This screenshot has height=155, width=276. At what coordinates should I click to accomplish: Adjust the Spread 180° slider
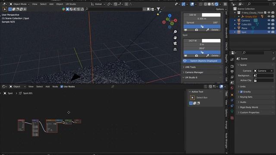202,22
